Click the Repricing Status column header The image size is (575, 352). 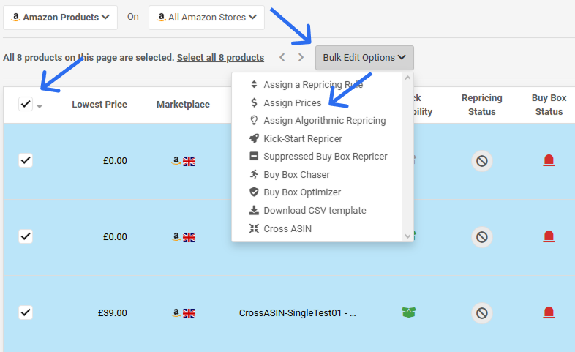click(x=482, y=105)
